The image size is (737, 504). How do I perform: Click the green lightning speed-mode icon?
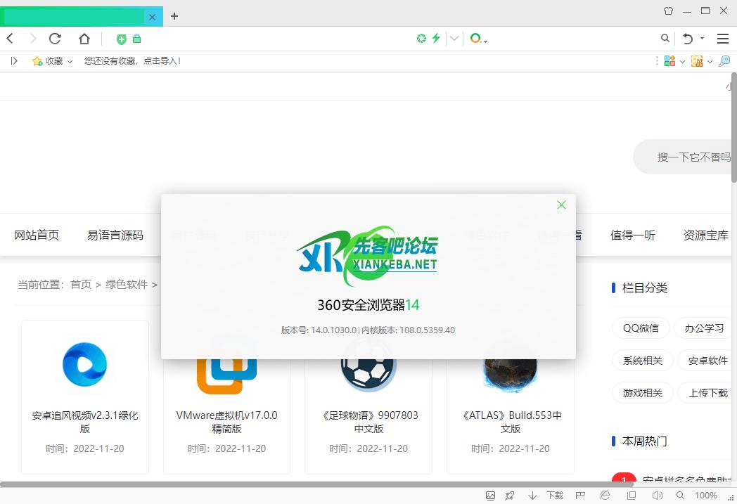click(436, 39)
